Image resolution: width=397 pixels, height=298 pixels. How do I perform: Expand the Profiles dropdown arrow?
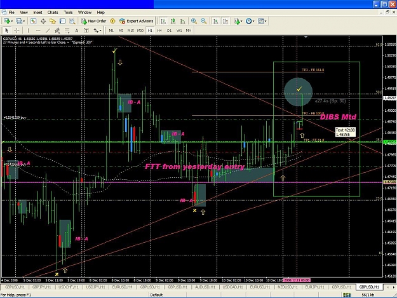(24, 21)
